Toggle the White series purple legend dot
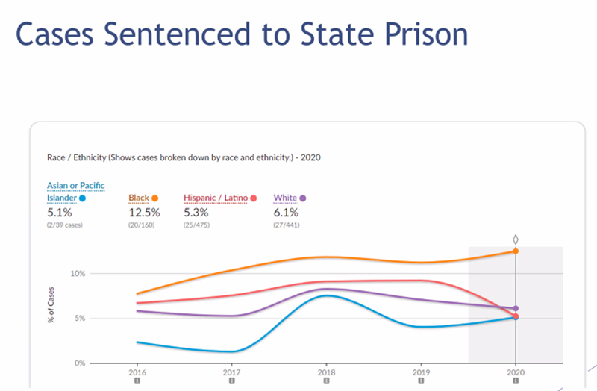 point(303,198)
